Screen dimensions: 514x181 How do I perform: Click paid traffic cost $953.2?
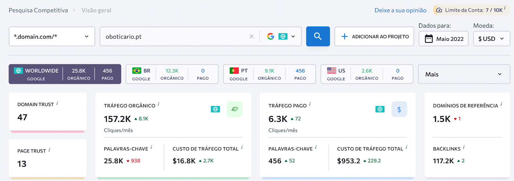349,161
